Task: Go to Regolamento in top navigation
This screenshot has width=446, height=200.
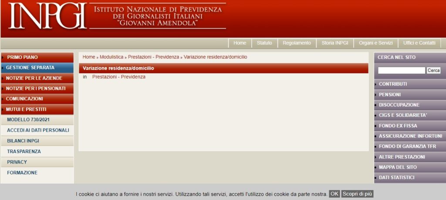Action: [x=297, y=43]
